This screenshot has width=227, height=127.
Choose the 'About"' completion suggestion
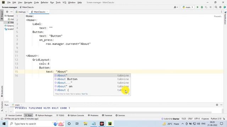(92, 75)
